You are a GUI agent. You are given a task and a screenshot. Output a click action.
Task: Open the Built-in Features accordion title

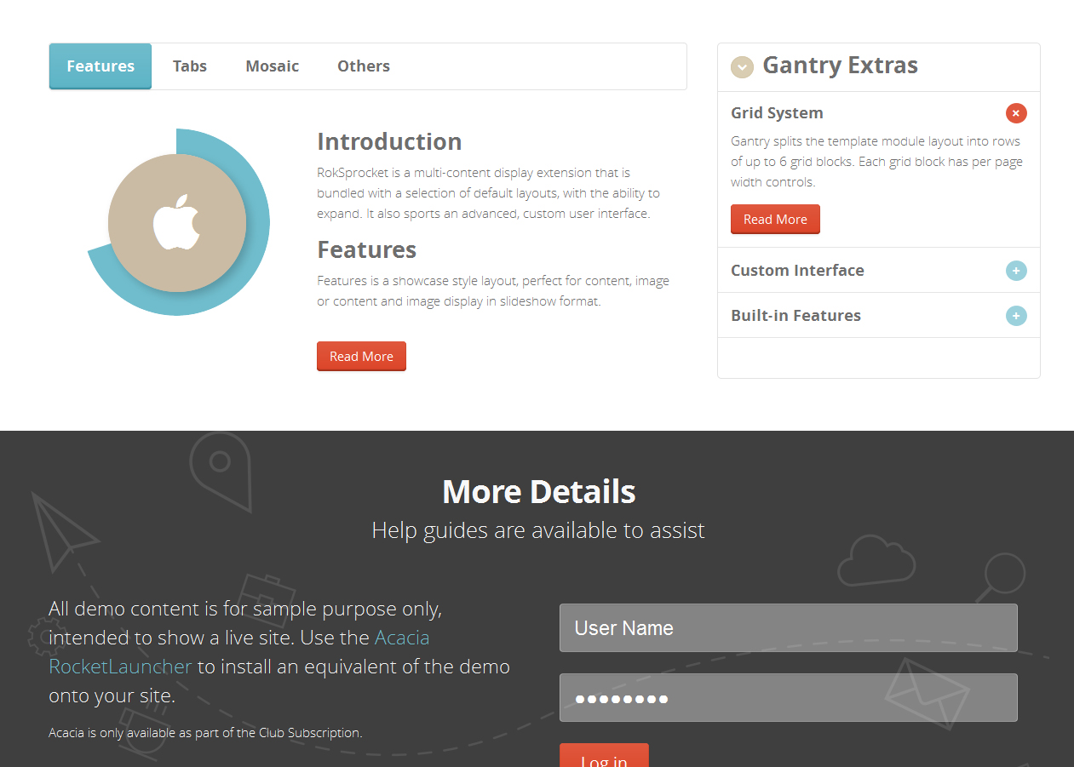795,316
